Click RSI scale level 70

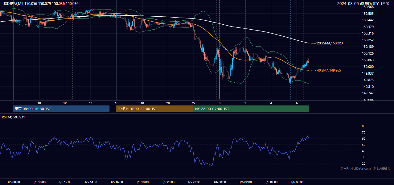pyautogui.click(x=363, y=132)
